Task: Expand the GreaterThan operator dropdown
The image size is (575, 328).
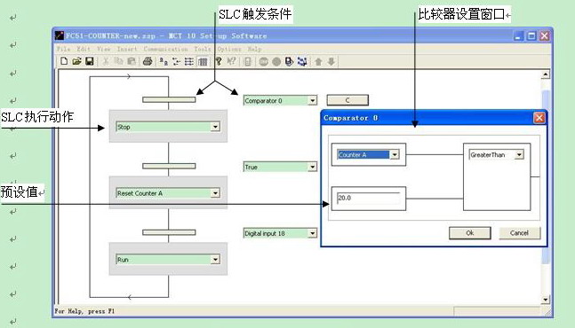Action: tap(519, 154)
